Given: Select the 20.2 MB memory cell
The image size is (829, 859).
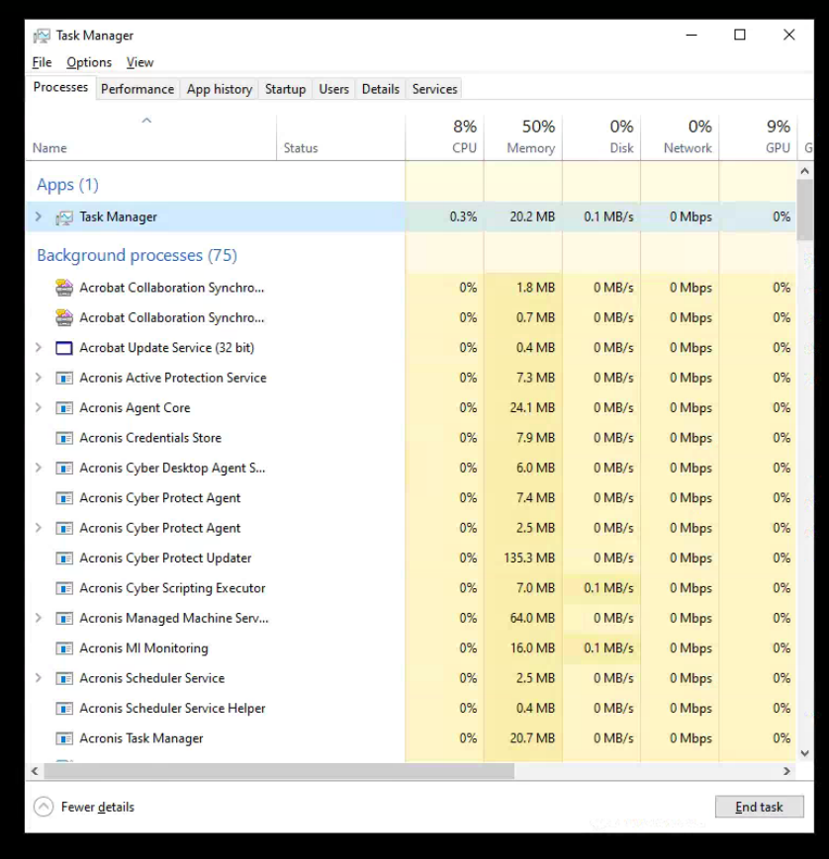Looking at the screenshot, I should point(523,216).
